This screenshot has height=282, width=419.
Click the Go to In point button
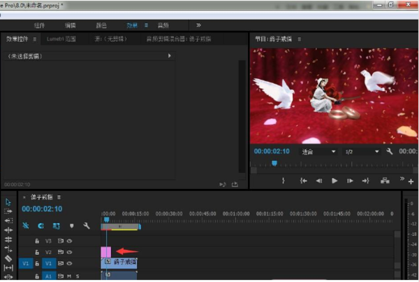[x=304, y=181]
